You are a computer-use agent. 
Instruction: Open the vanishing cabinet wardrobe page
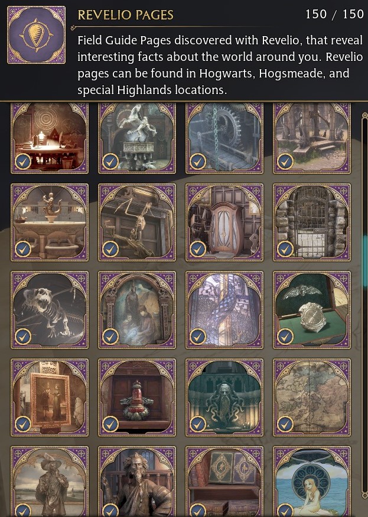coord(224,222)
